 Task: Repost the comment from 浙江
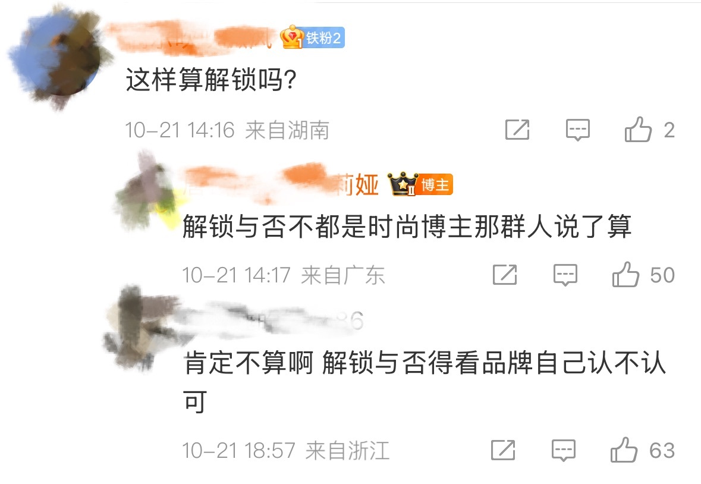(503, 450)
